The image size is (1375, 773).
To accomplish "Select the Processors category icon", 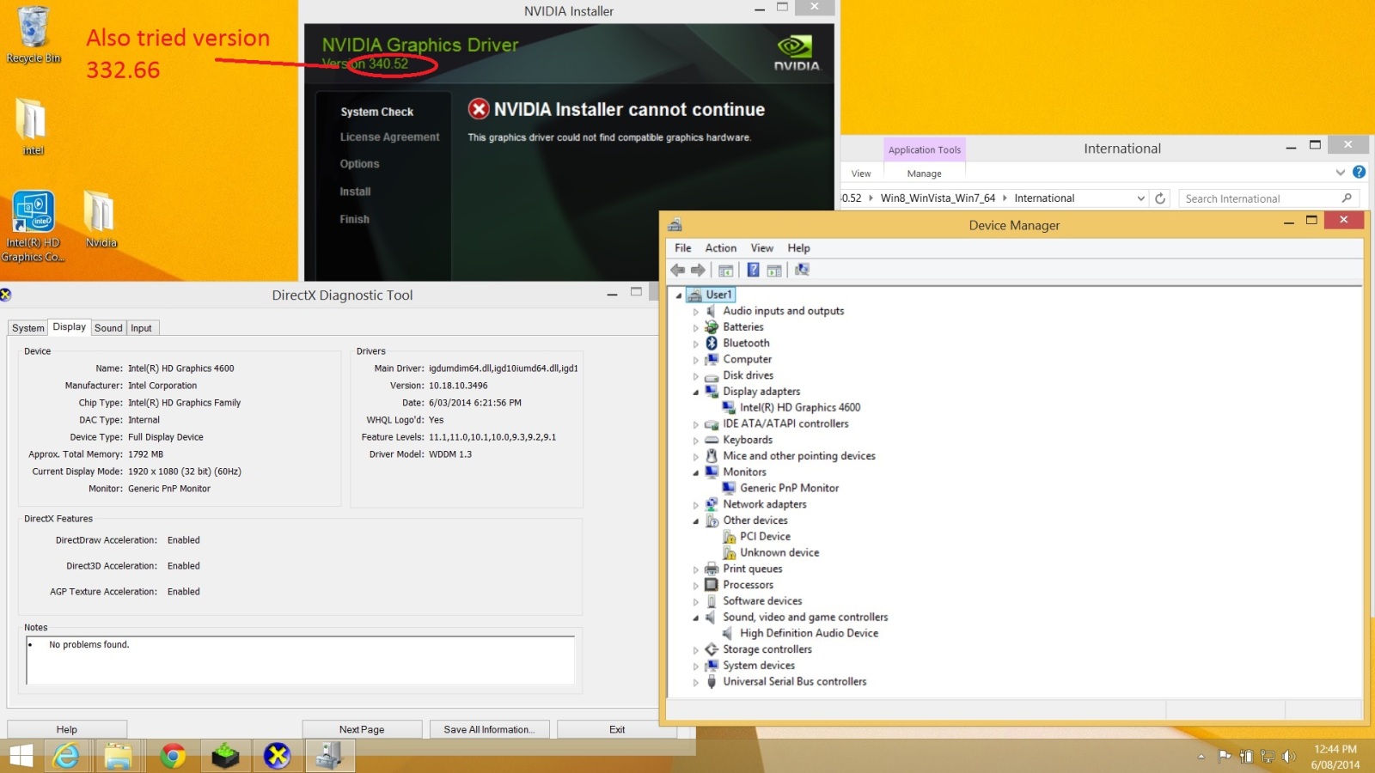I will (712, 585).
